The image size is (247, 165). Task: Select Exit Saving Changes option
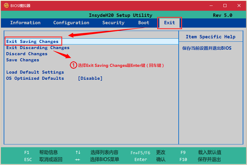32,41
